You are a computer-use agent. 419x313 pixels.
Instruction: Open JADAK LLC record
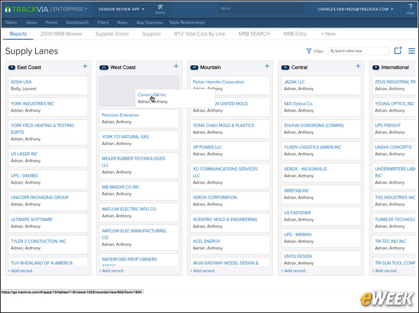coord(294,82)
